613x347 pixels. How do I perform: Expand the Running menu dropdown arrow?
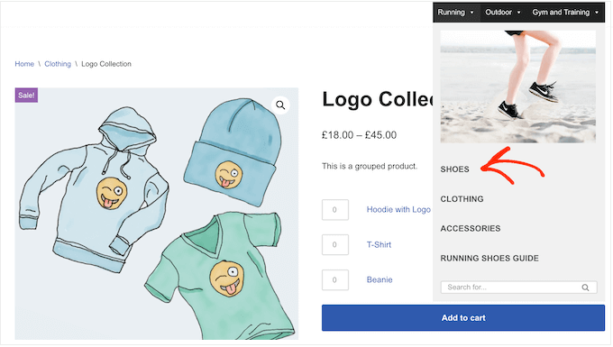point(471,13)
